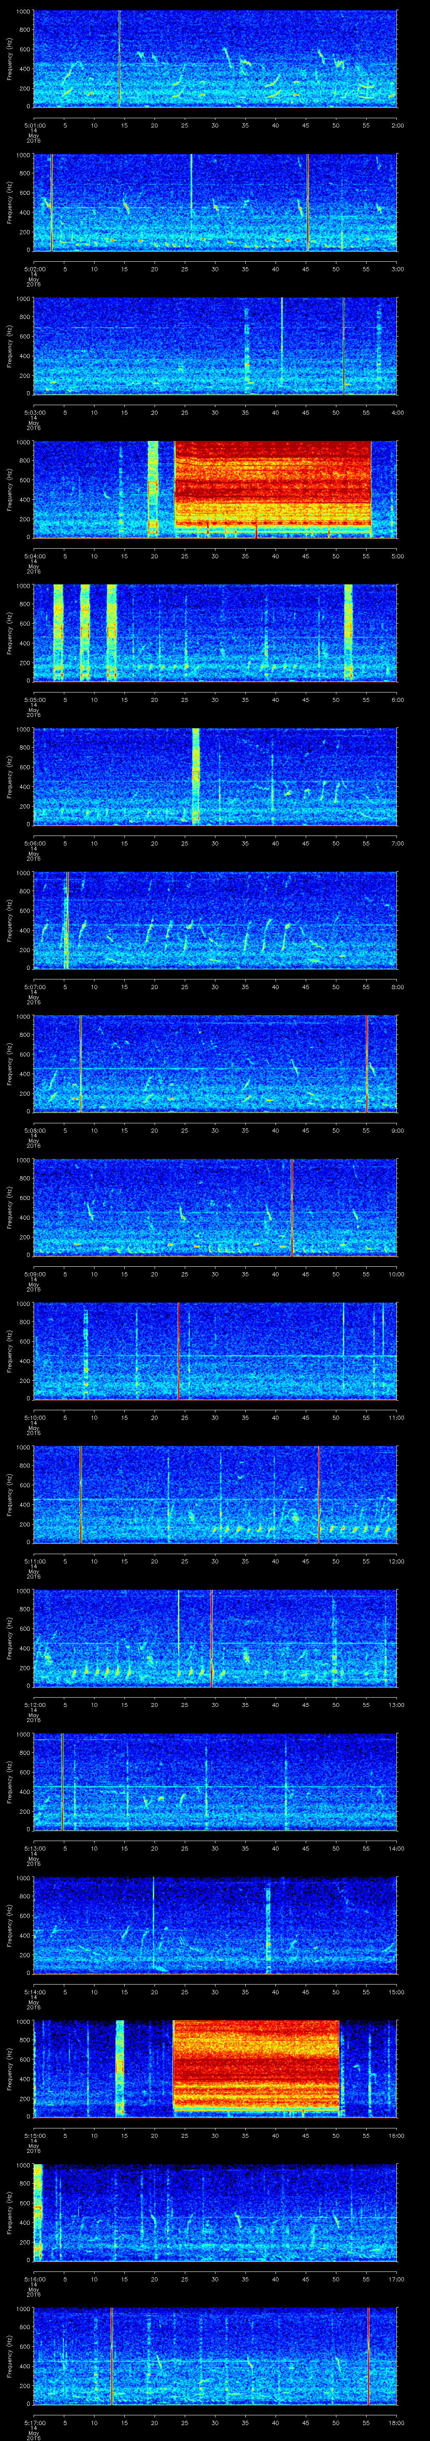Click the "1000" frequency tick of 5:04:00 panel
The height and width of the screenshot is (2441, 430).
[x=23, y=443]
